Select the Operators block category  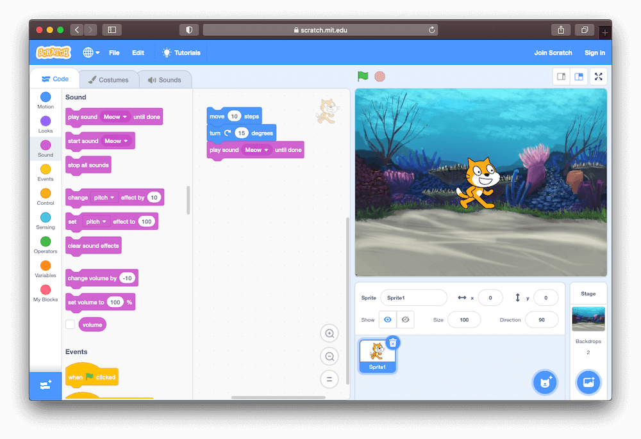pyautogui.click(x=46, y=245)
